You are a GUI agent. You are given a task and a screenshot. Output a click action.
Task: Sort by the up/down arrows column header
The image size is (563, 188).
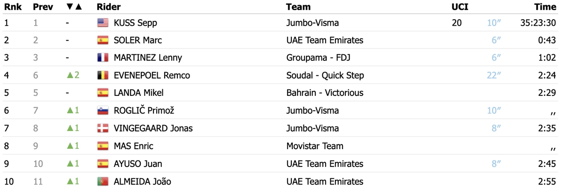[74, 7]
